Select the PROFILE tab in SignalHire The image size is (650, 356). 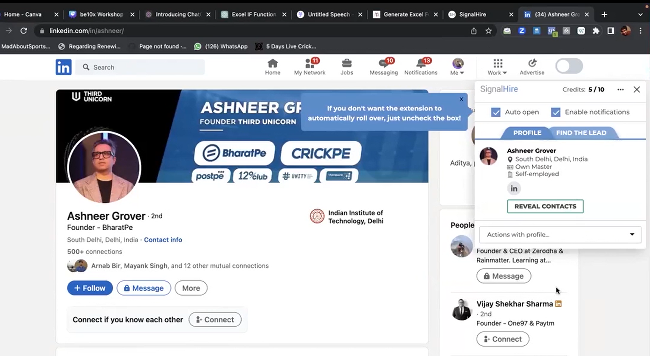coord(527,133)
